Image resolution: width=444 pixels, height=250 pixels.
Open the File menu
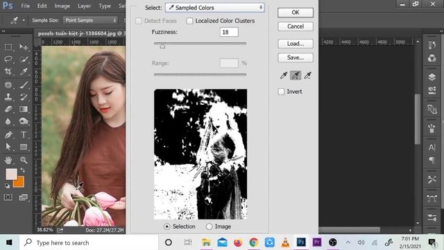click(25, 6)
